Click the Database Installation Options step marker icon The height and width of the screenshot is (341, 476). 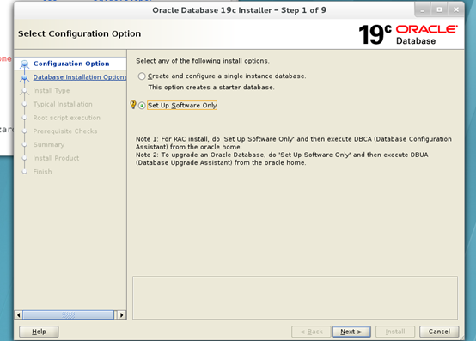(24, 78)
